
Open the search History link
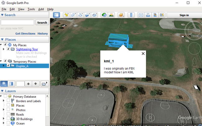point(43,34)
